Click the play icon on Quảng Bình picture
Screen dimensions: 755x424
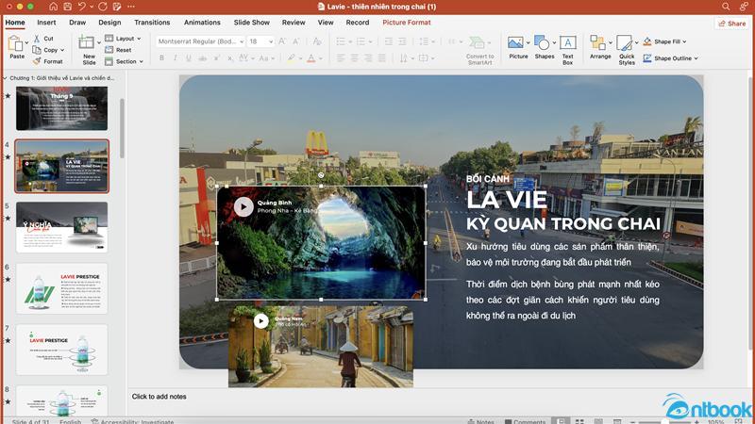243,206
